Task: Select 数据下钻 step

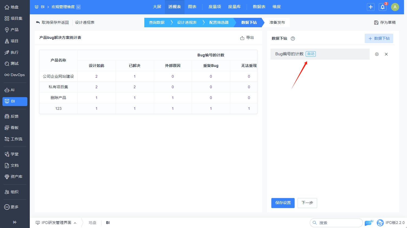Action: coord(249,22)
